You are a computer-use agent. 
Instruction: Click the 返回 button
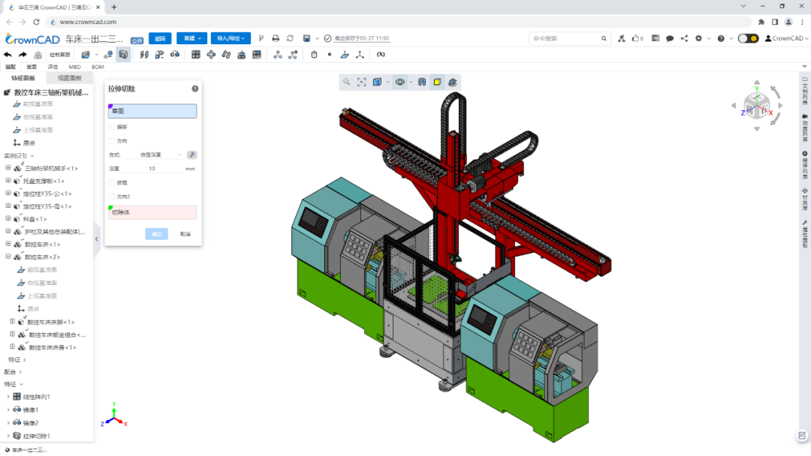pos(160,38)
